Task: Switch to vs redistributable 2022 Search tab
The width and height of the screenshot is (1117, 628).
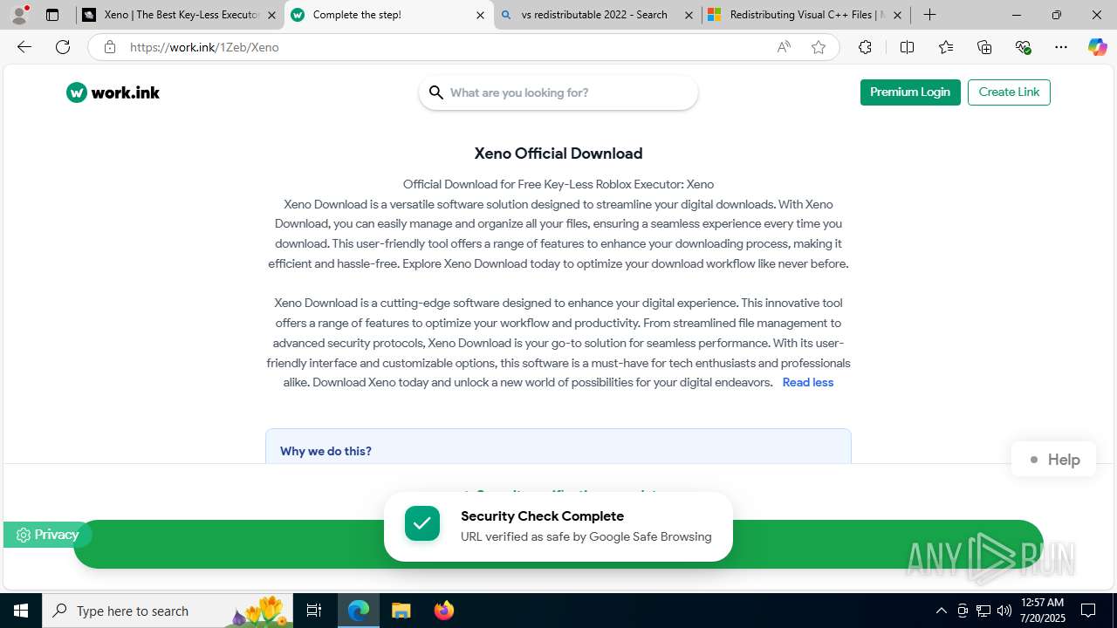Action: tap(597, 15)
